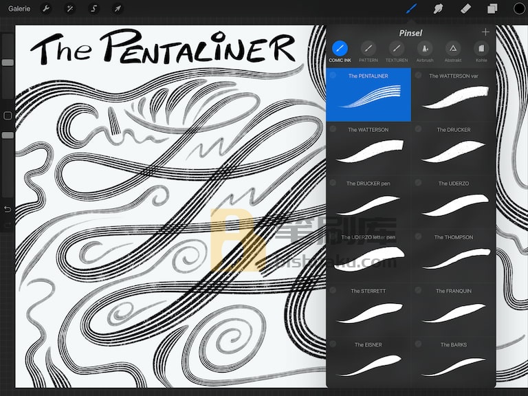Open the Layers panel icon
The height and width of the screenshot is (396, 528).
tap(492, 8)
